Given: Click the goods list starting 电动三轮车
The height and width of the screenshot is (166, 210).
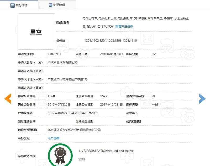Looking at the screenshot, I should (136, 22).
